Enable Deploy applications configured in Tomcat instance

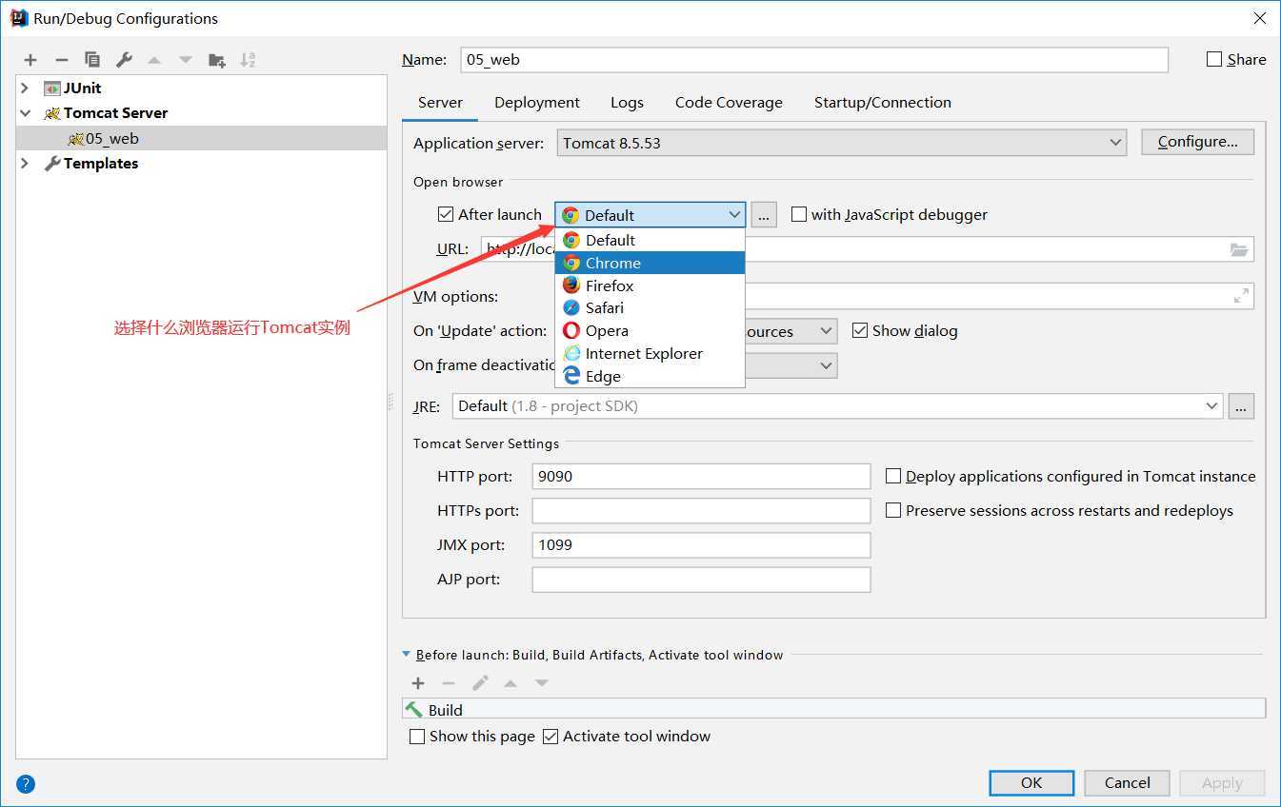pyautogui.click(x=893, y=476)
